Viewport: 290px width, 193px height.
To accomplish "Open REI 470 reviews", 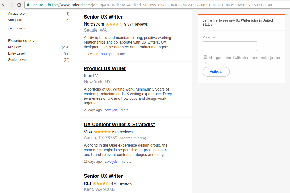I will click(121, 183).
